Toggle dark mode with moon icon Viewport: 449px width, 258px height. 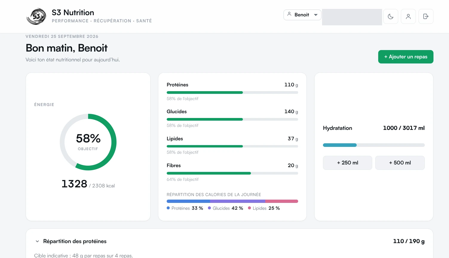390,16
